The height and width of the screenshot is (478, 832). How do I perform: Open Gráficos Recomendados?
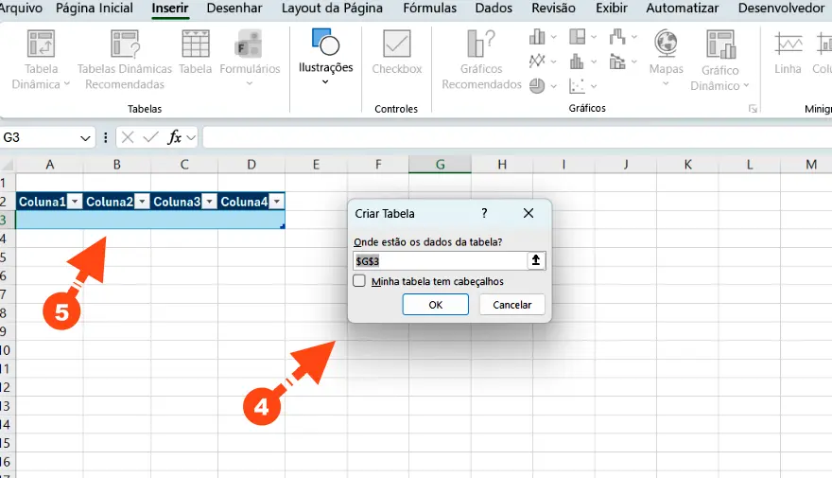(481, 60)
